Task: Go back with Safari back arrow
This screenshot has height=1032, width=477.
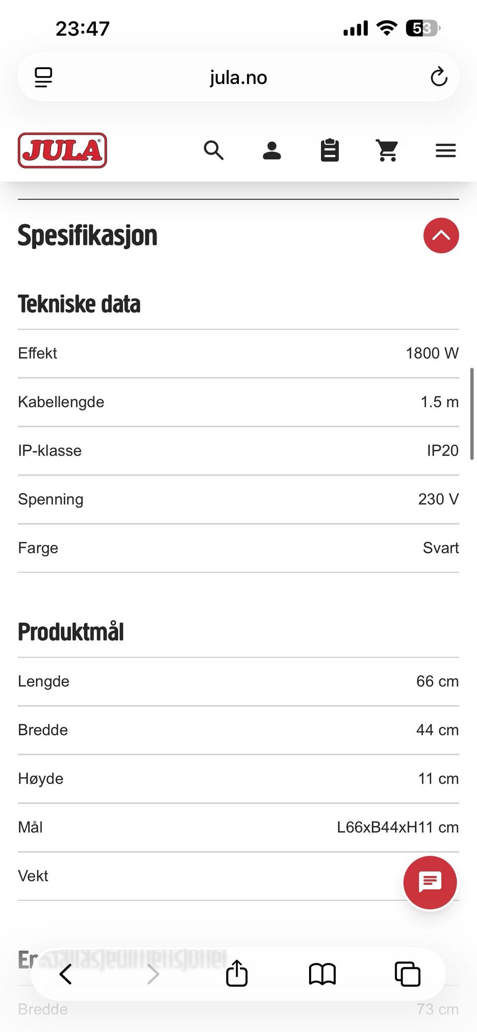Action: pos(66,974)
